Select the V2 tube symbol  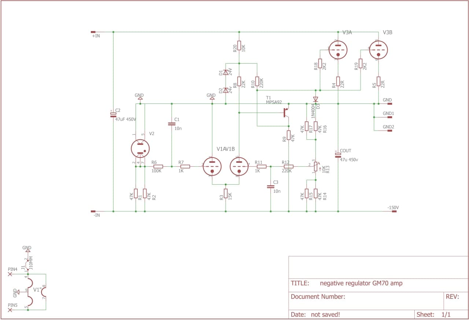(140, 148)
